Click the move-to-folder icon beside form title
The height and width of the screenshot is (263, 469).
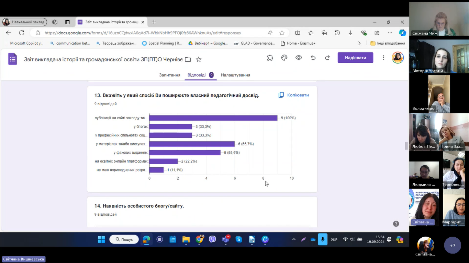click(188, 59)
